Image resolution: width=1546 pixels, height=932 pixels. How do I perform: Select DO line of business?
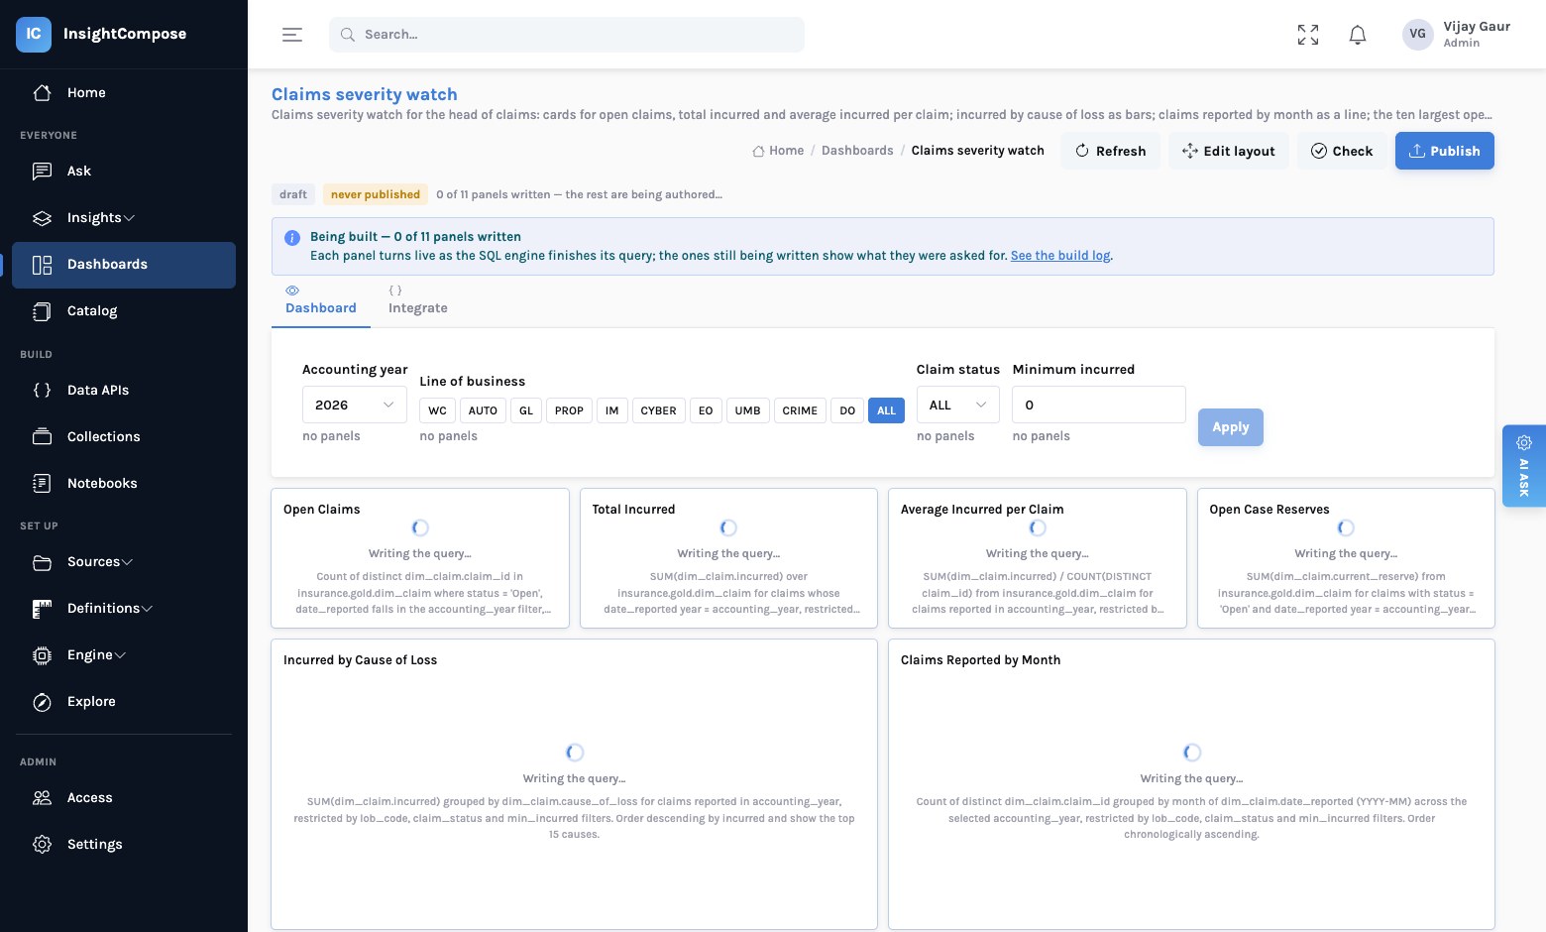[847, 410]
